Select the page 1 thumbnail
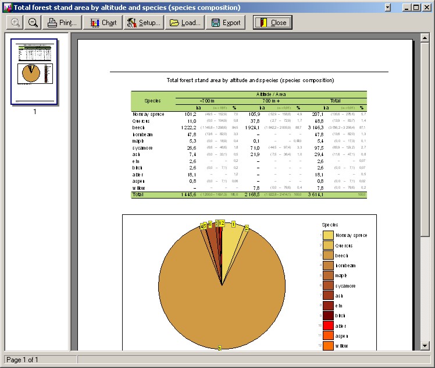Screen dimensions: 435x368 (34, 72)
